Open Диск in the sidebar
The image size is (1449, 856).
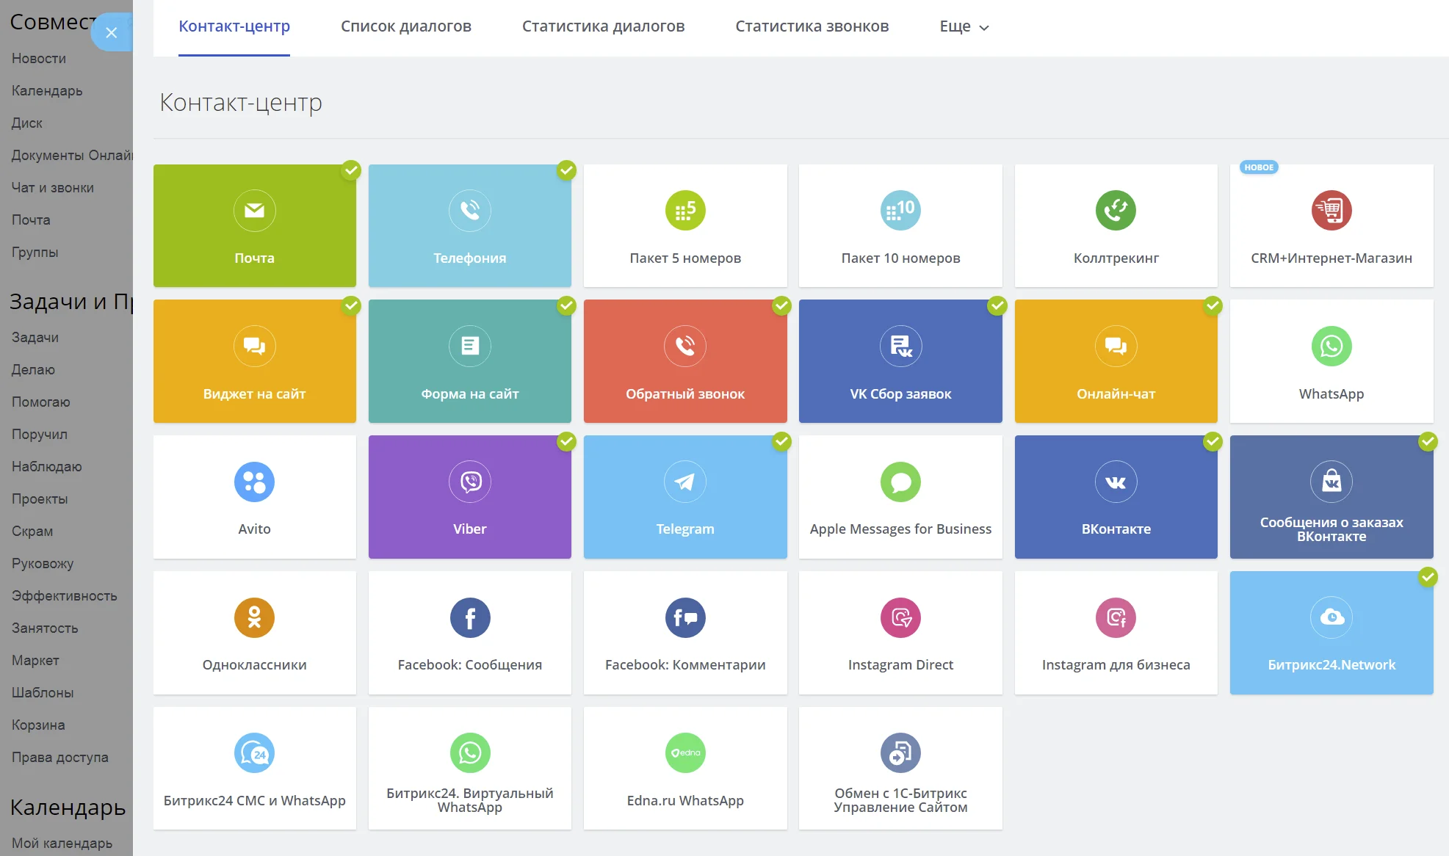(27, 123)
